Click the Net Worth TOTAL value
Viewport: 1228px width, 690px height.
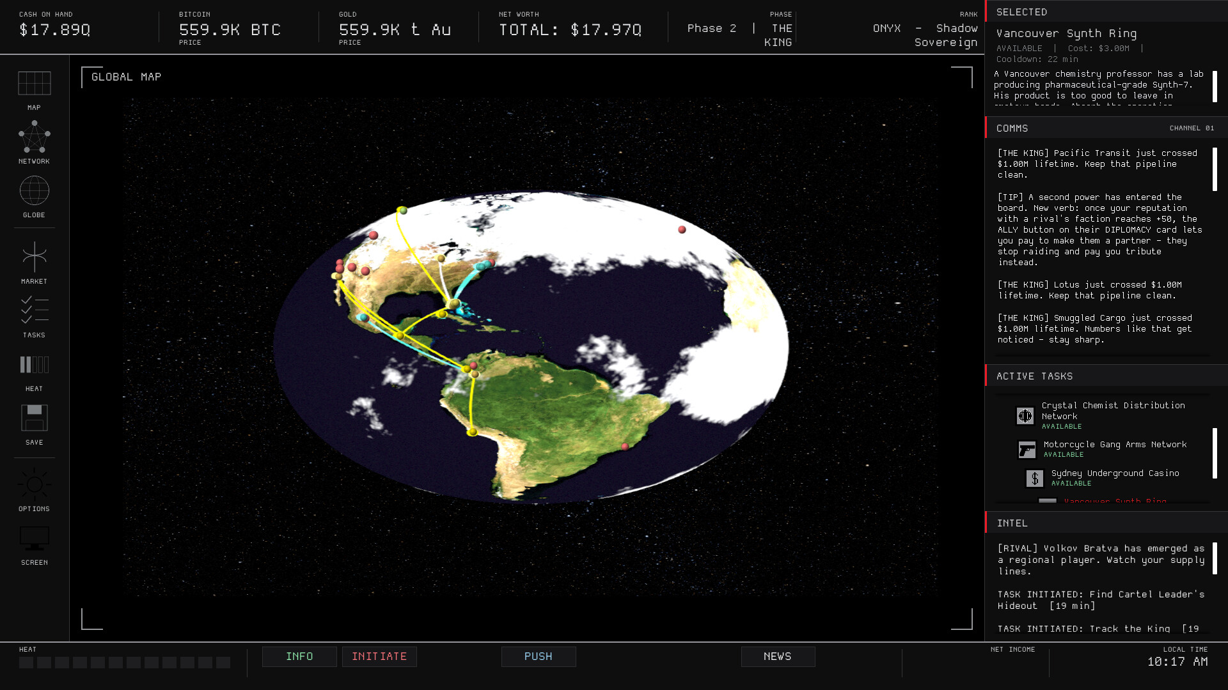tap(570, 30)
